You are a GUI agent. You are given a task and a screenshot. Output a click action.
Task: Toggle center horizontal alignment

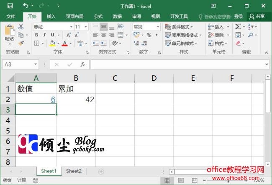click(x=103, y=35)
